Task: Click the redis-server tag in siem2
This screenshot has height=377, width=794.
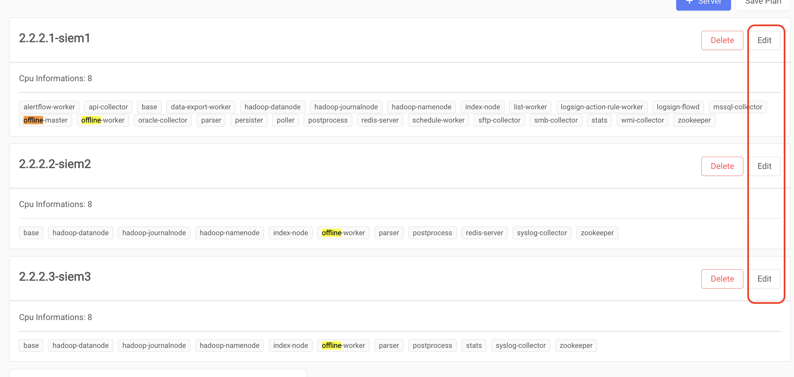Action: (484, 233)
